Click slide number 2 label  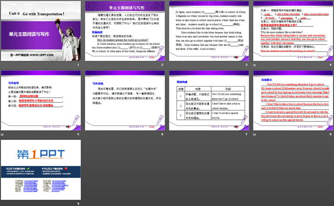[162, 65]
